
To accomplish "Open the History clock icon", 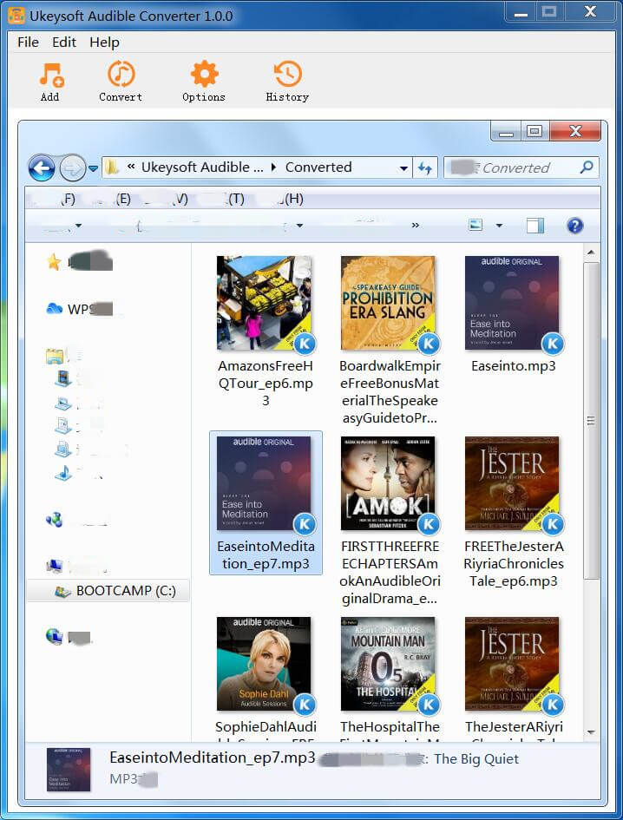I will coord(288,75).
